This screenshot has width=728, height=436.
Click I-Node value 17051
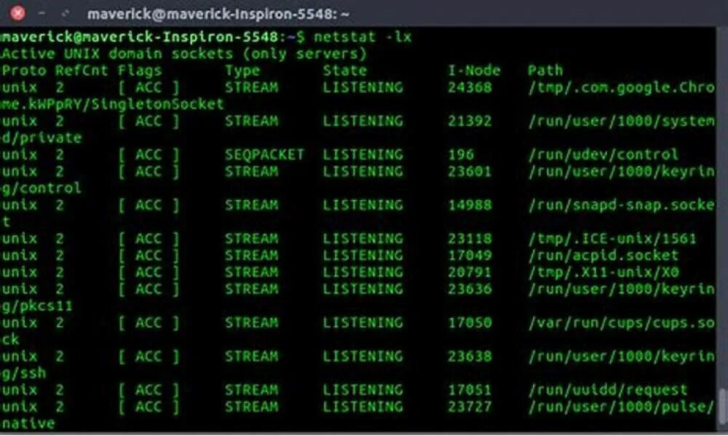click(470, 389)
